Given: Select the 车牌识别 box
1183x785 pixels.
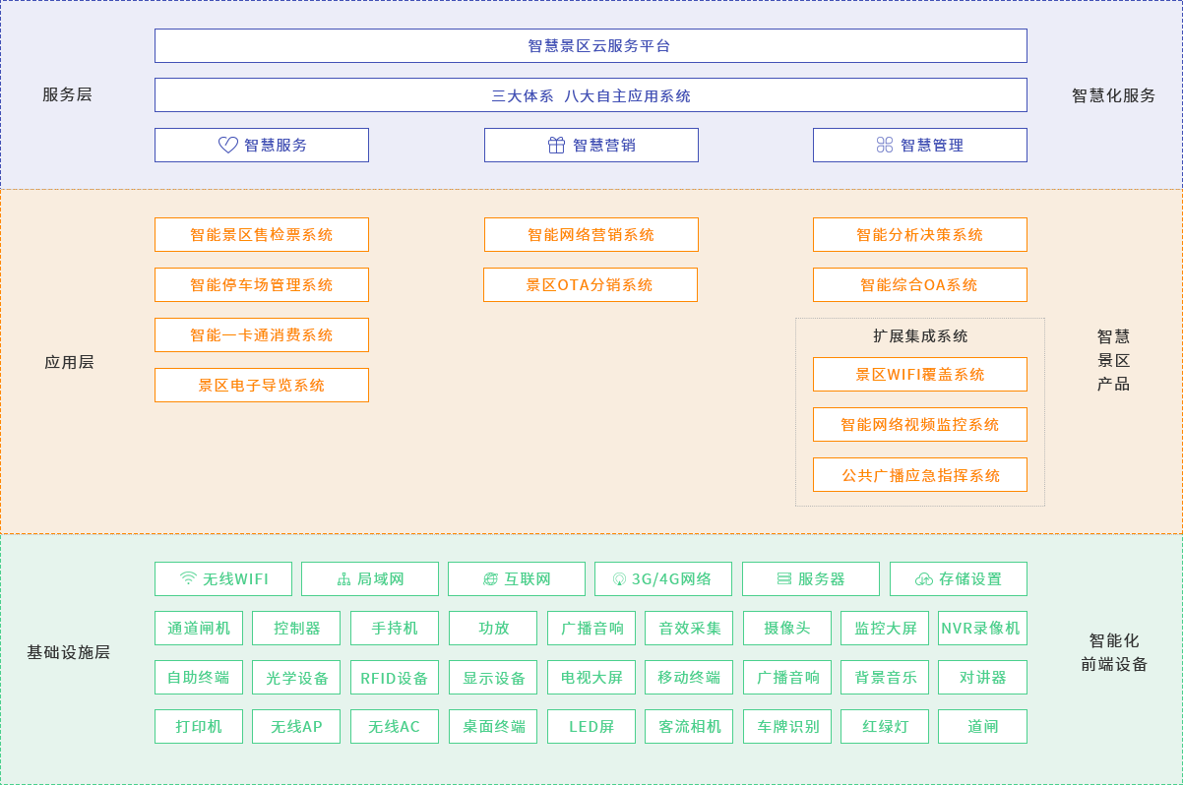Looking at the screenshot, I should (786, 726).
